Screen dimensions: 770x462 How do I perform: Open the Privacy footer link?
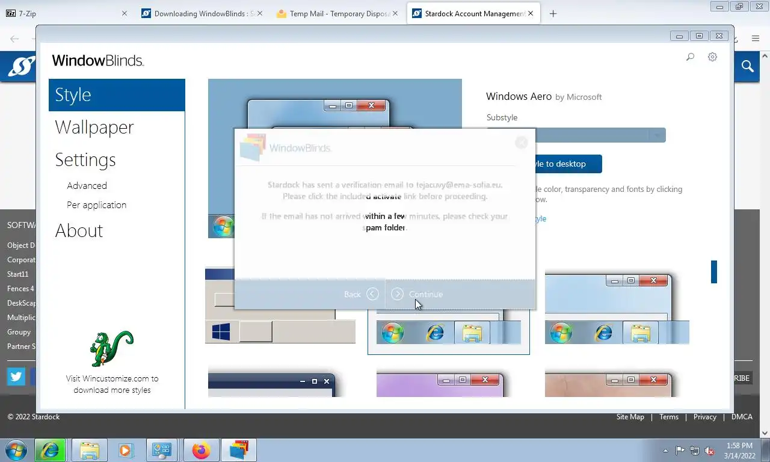click(x=704, y=417)
